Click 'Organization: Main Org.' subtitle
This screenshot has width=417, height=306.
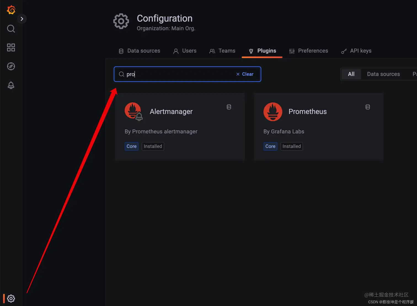(x=166, y=28)
